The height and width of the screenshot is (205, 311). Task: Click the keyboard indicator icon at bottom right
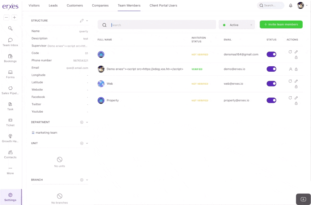coord(303,199)
